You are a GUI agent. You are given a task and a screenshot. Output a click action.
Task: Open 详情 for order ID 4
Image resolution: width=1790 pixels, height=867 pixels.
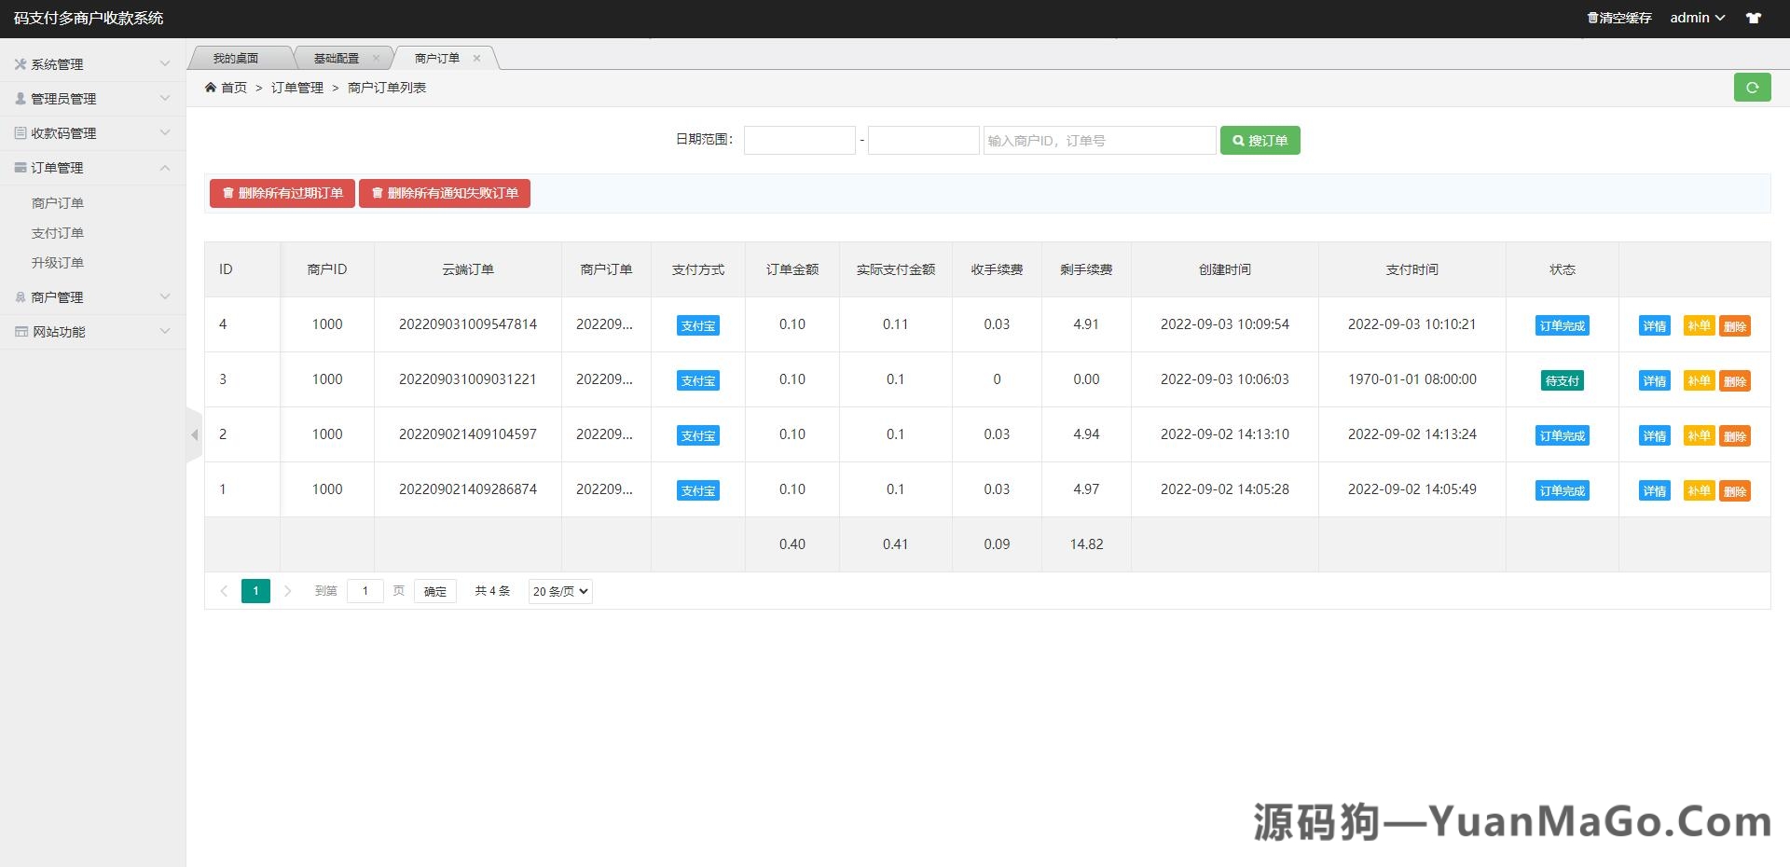pyautogui.click(x=1653, y=325)
